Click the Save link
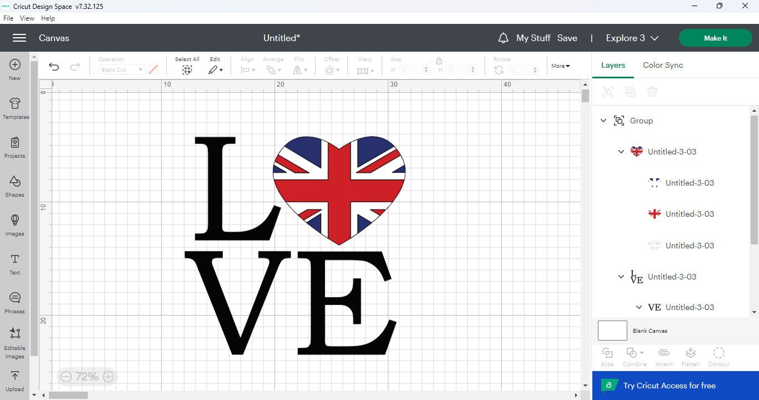Viewport: 759px width, 400px height. point(567,38)
